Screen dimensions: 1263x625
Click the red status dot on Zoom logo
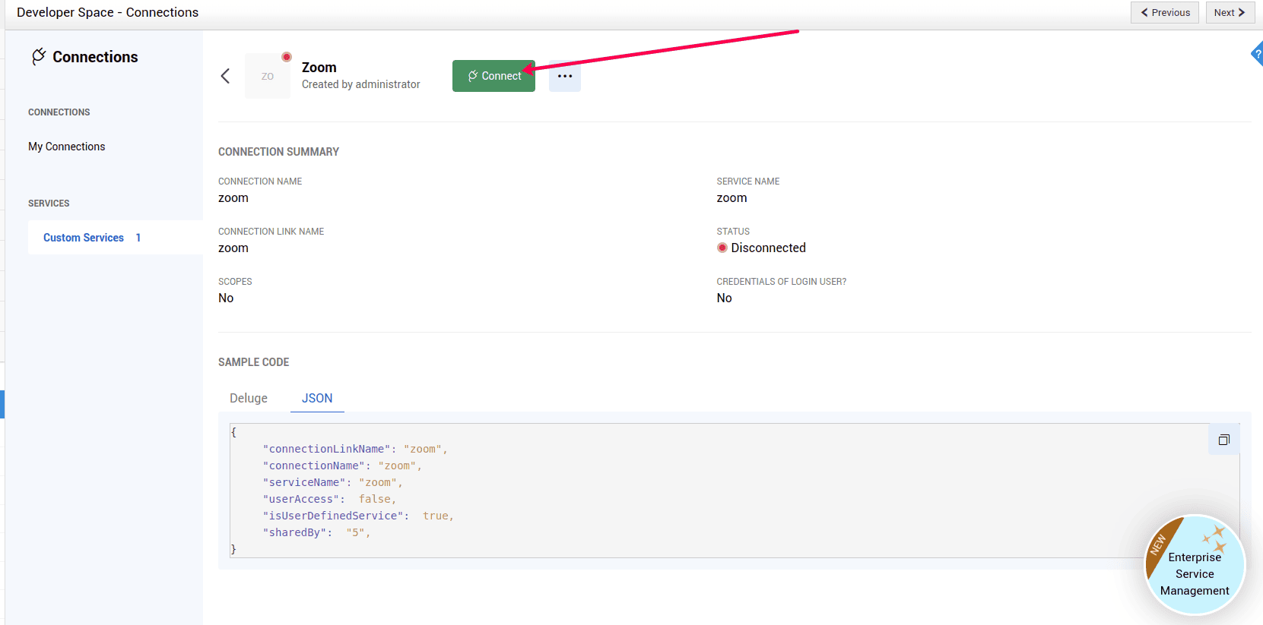point(287,57)
